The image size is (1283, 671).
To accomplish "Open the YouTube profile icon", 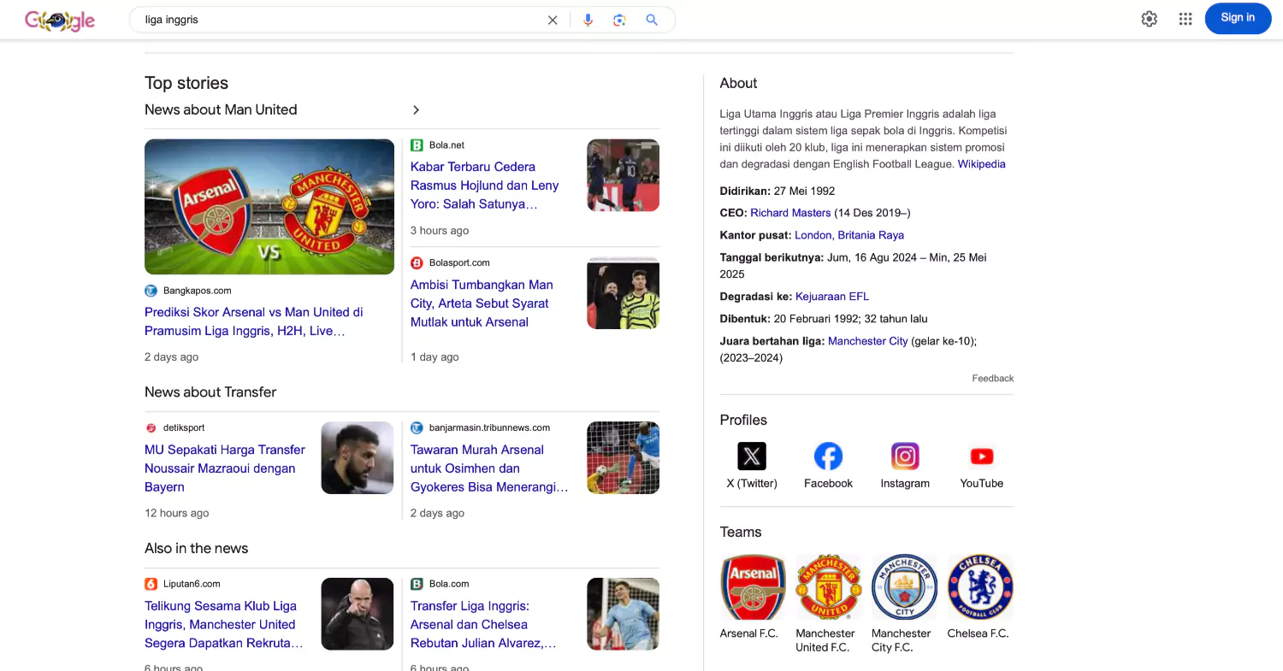I will point(982,456).
